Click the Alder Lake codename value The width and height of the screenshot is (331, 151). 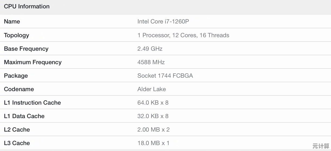152,89
